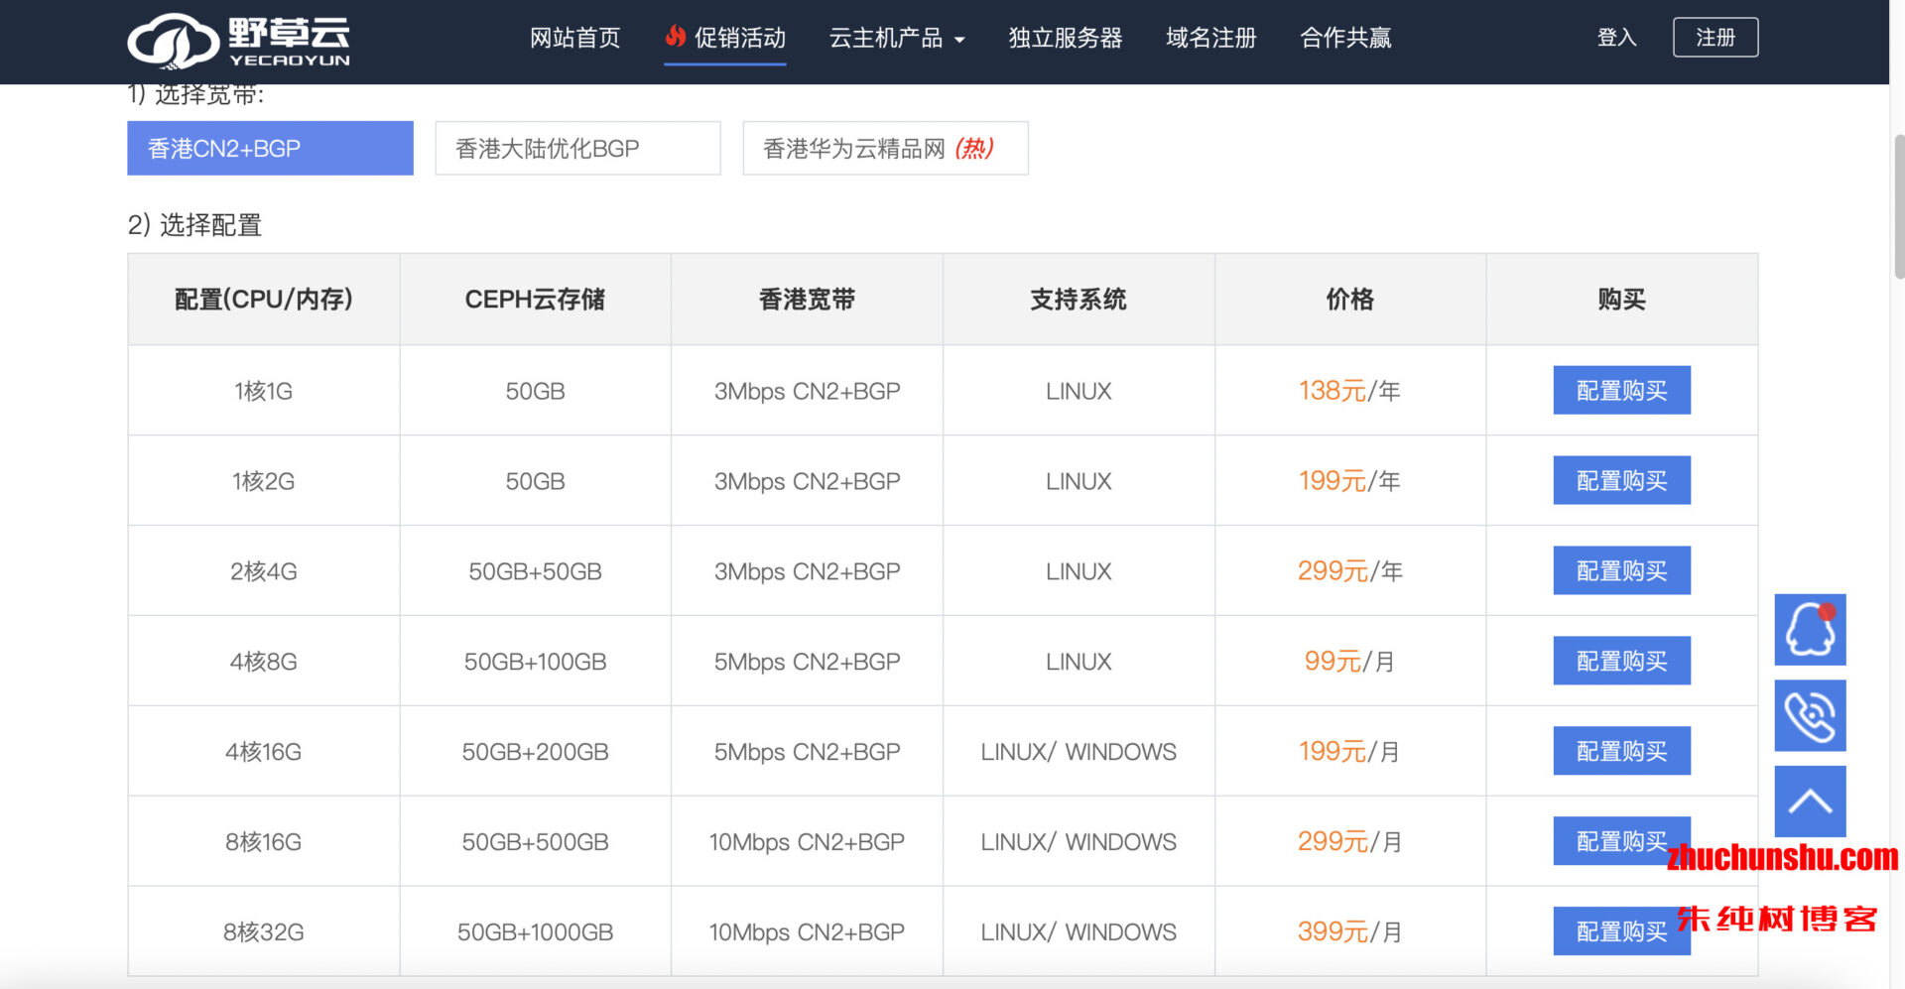Click the 8核32G configuration cell

263,932
